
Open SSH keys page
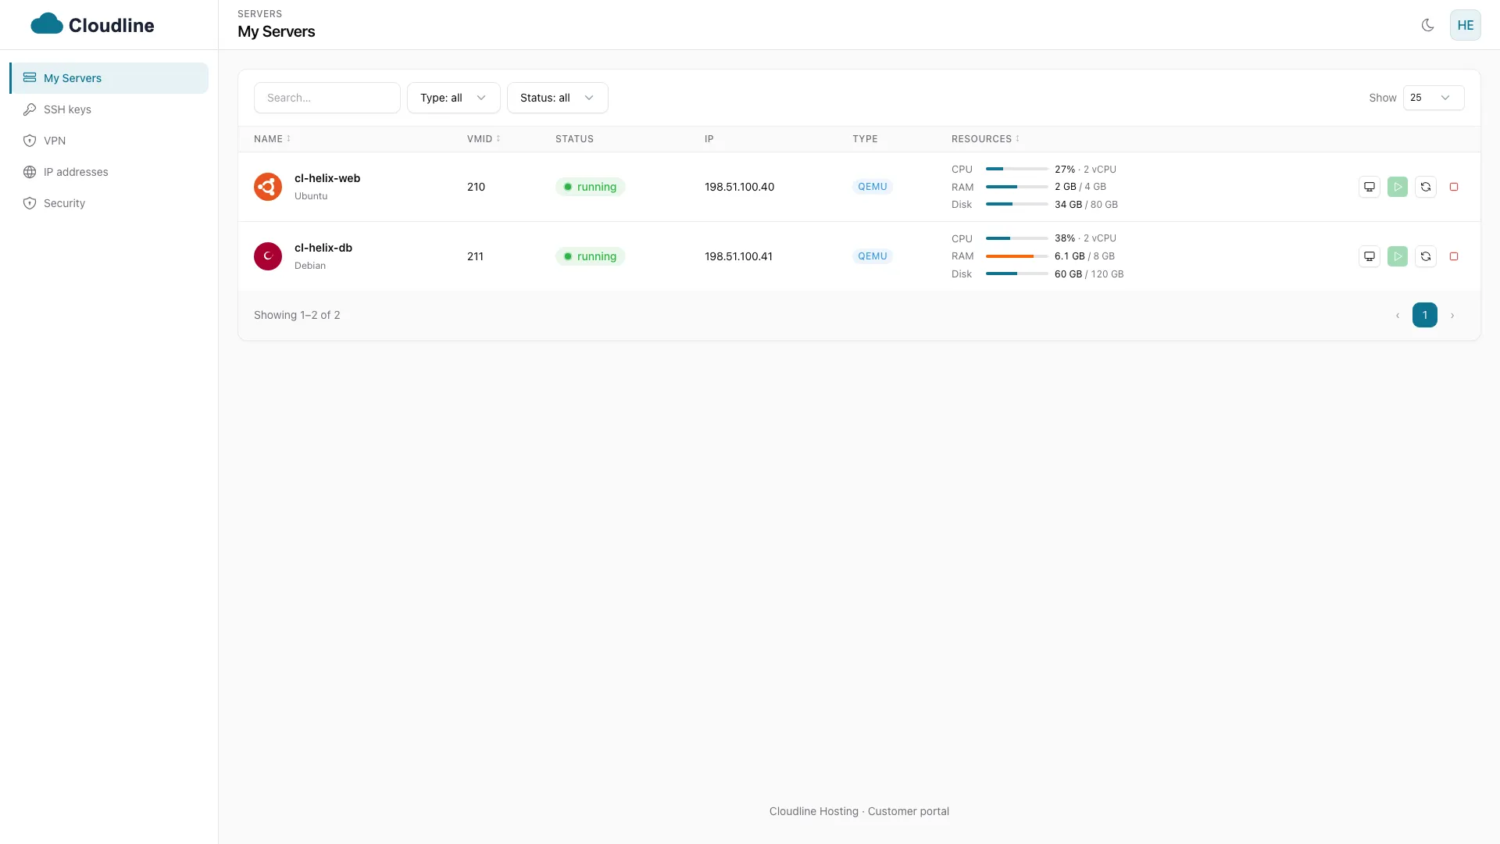point(109,109)
